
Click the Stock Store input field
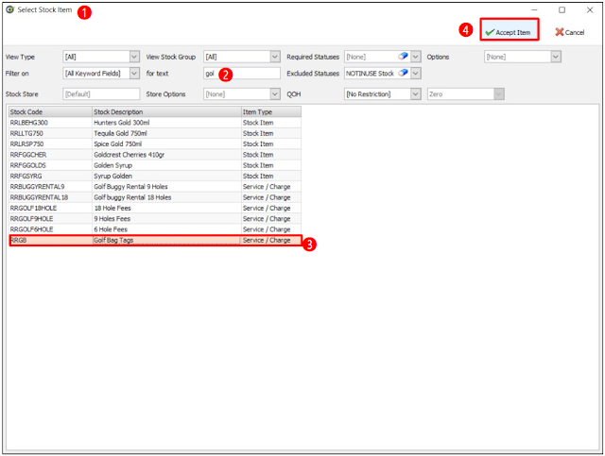click(101, 94)
